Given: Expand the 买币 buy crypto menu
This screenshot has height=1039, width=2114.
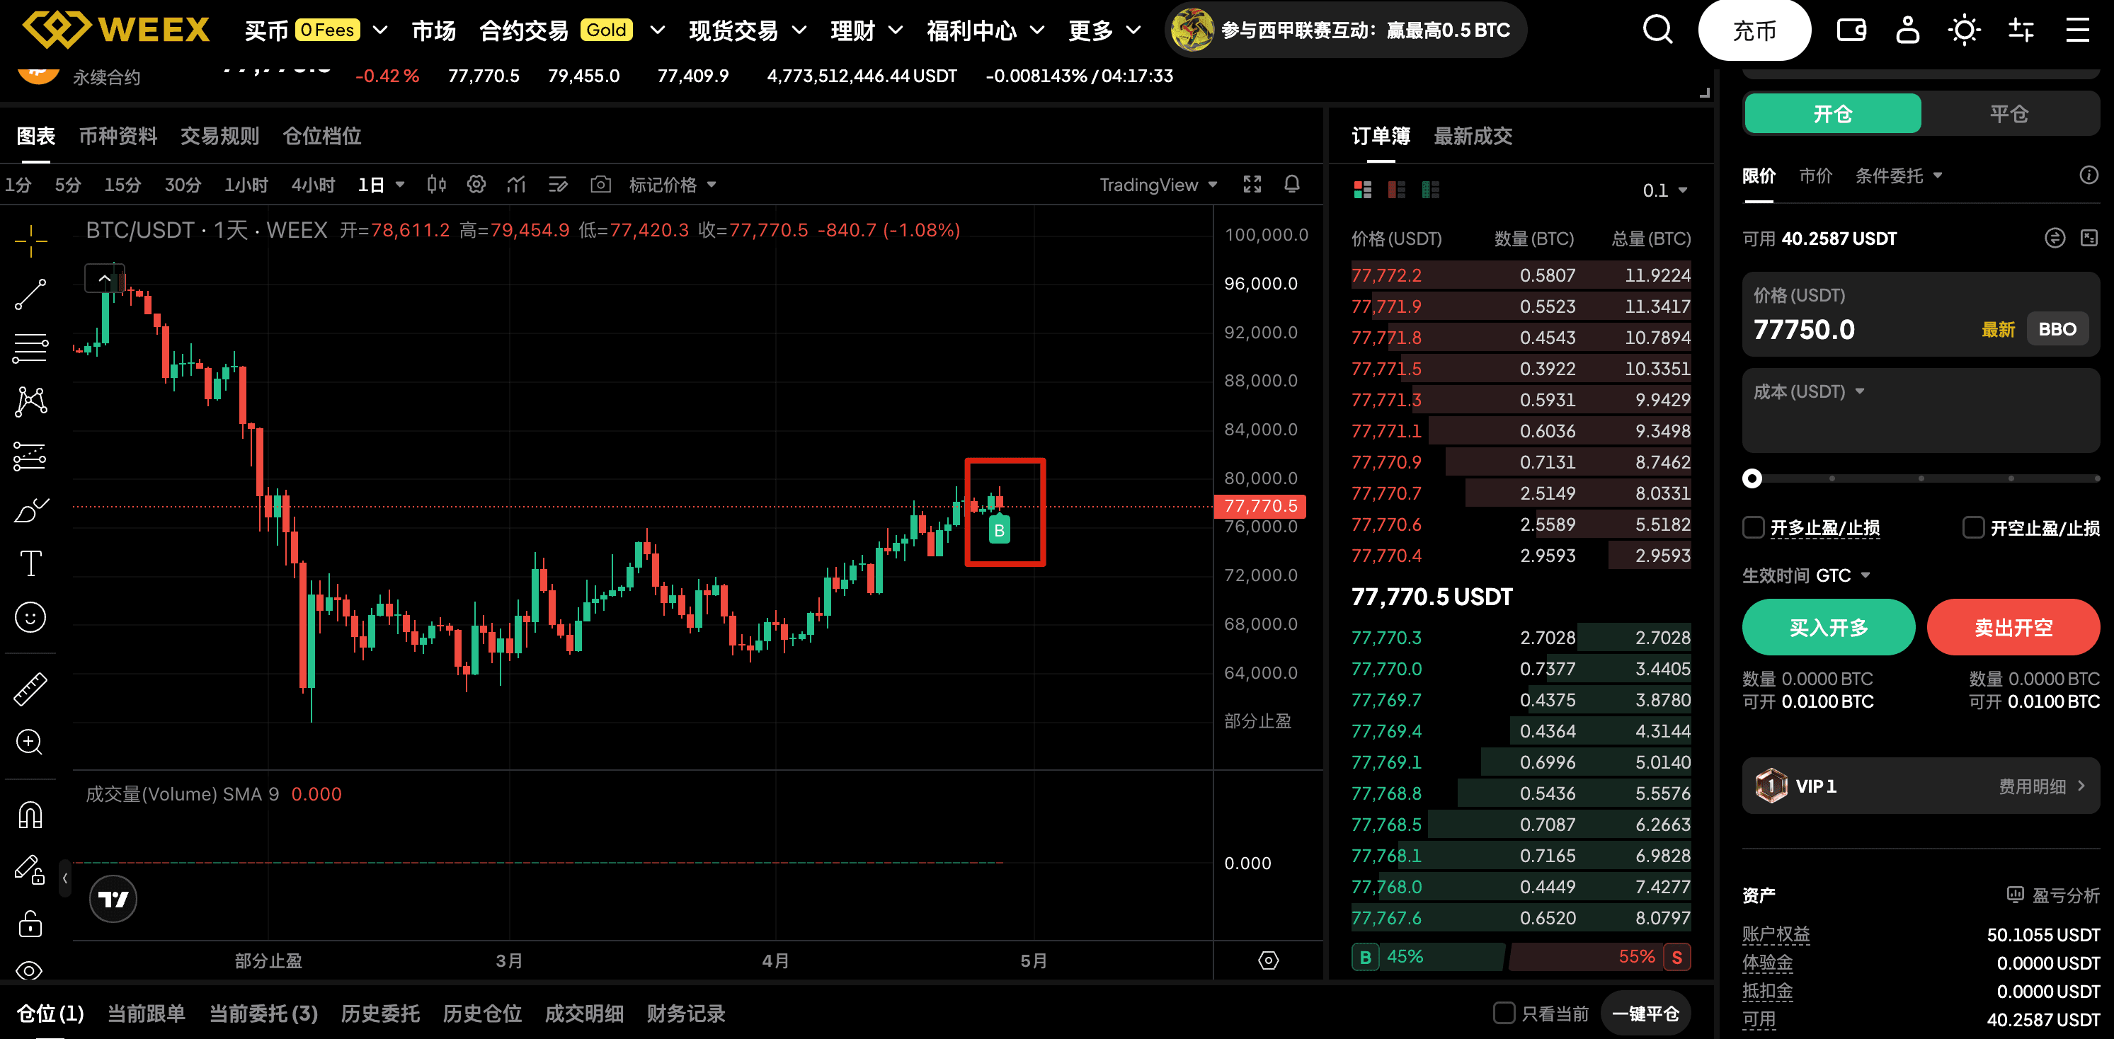Looking at the screenshot, I should pos(316,30).
